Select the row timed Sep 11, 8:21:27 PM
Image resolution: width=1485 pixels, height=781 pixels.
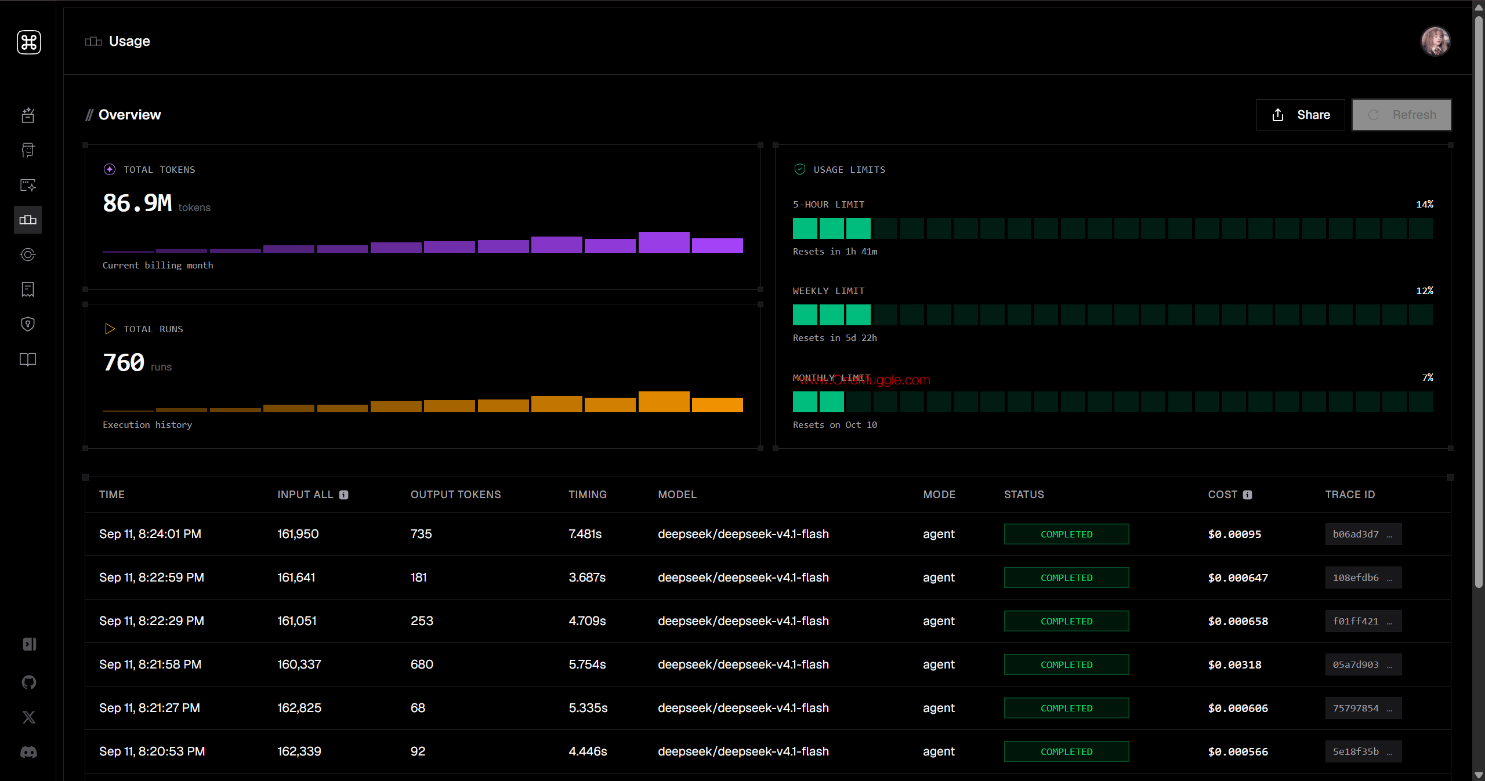768,708
